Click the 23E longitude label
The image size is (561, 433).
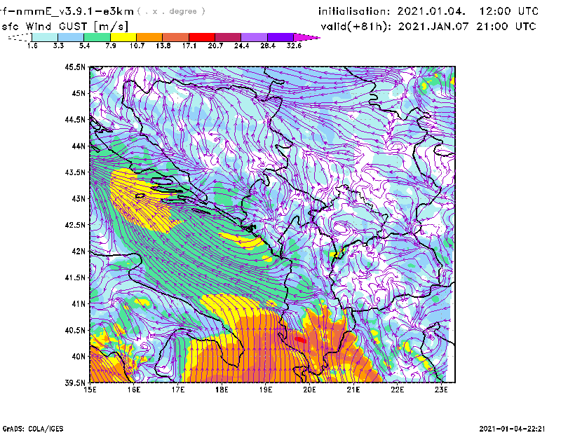441,390
